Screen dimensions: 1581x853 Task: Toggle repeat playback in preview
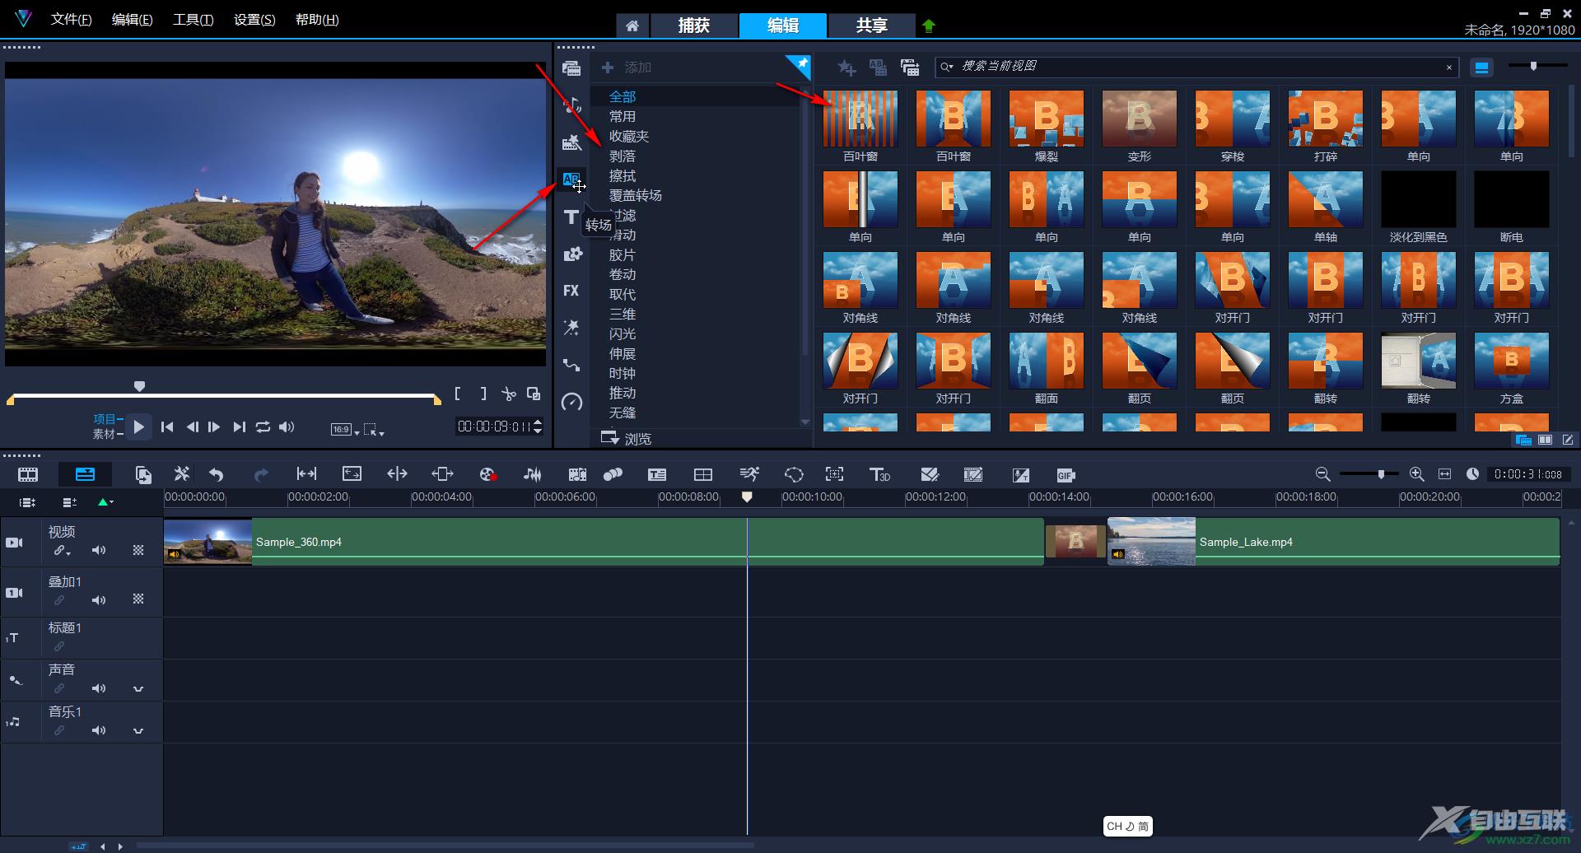pyautogui.click(x=263, y=426)
